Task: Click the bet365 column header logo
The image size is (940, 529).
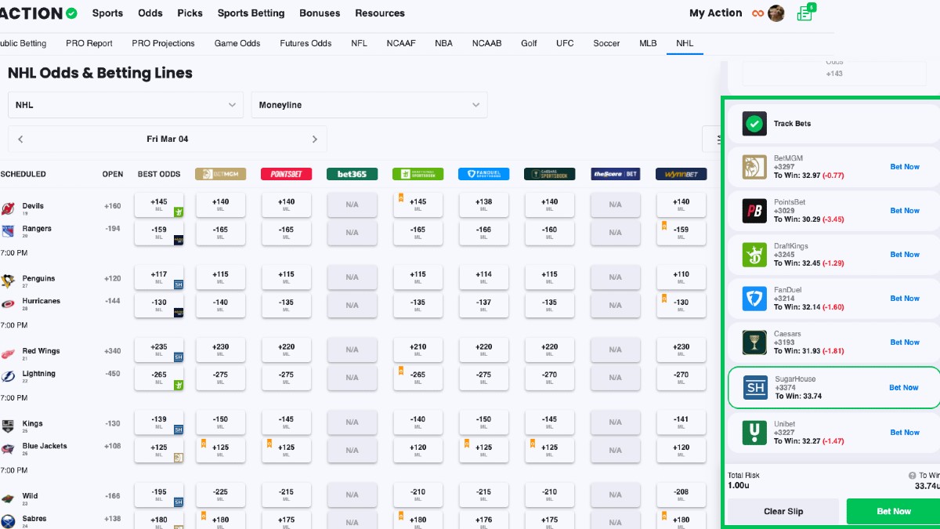Action: point(352,174)
